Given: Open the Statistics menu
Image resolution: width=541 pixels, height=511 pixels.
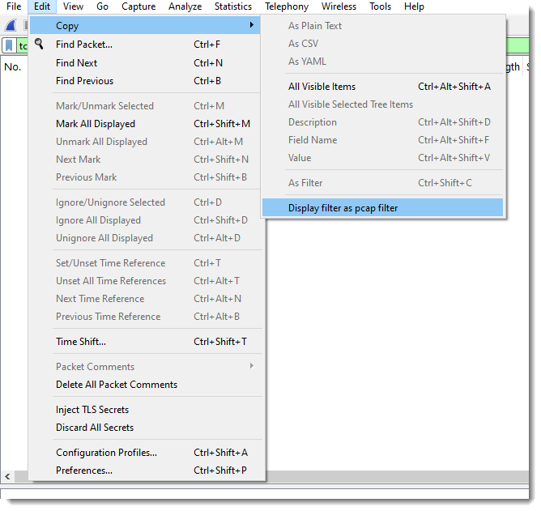Looking at the screenshot, I should [x=232, y=6].
